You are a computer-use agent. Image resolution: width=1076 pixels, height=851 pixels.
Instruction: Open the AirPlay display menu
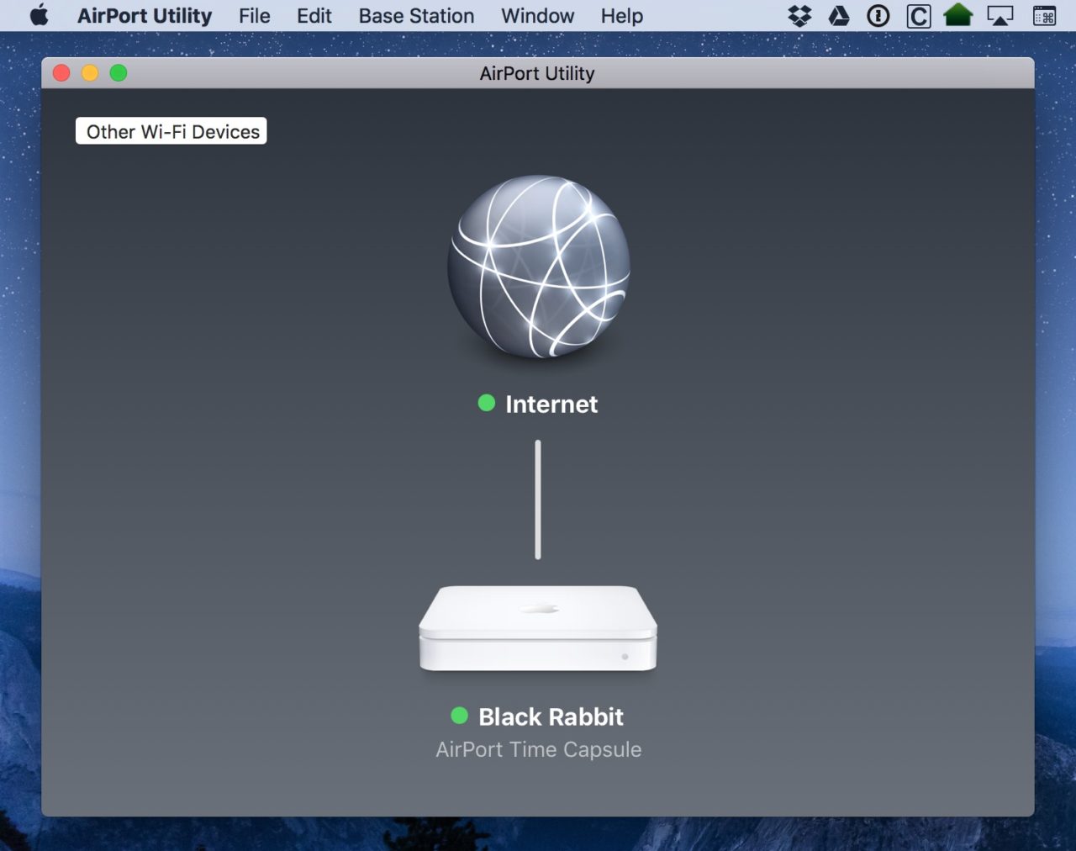(1000, 16)
